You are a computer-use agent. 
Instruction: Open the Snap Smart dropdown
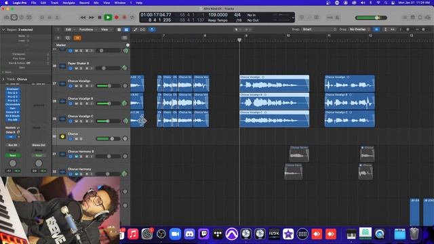tap(319, 29)
